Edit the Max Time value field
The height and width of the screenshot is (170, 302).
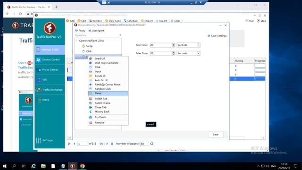pyautogui.click(x=160, y=53)
